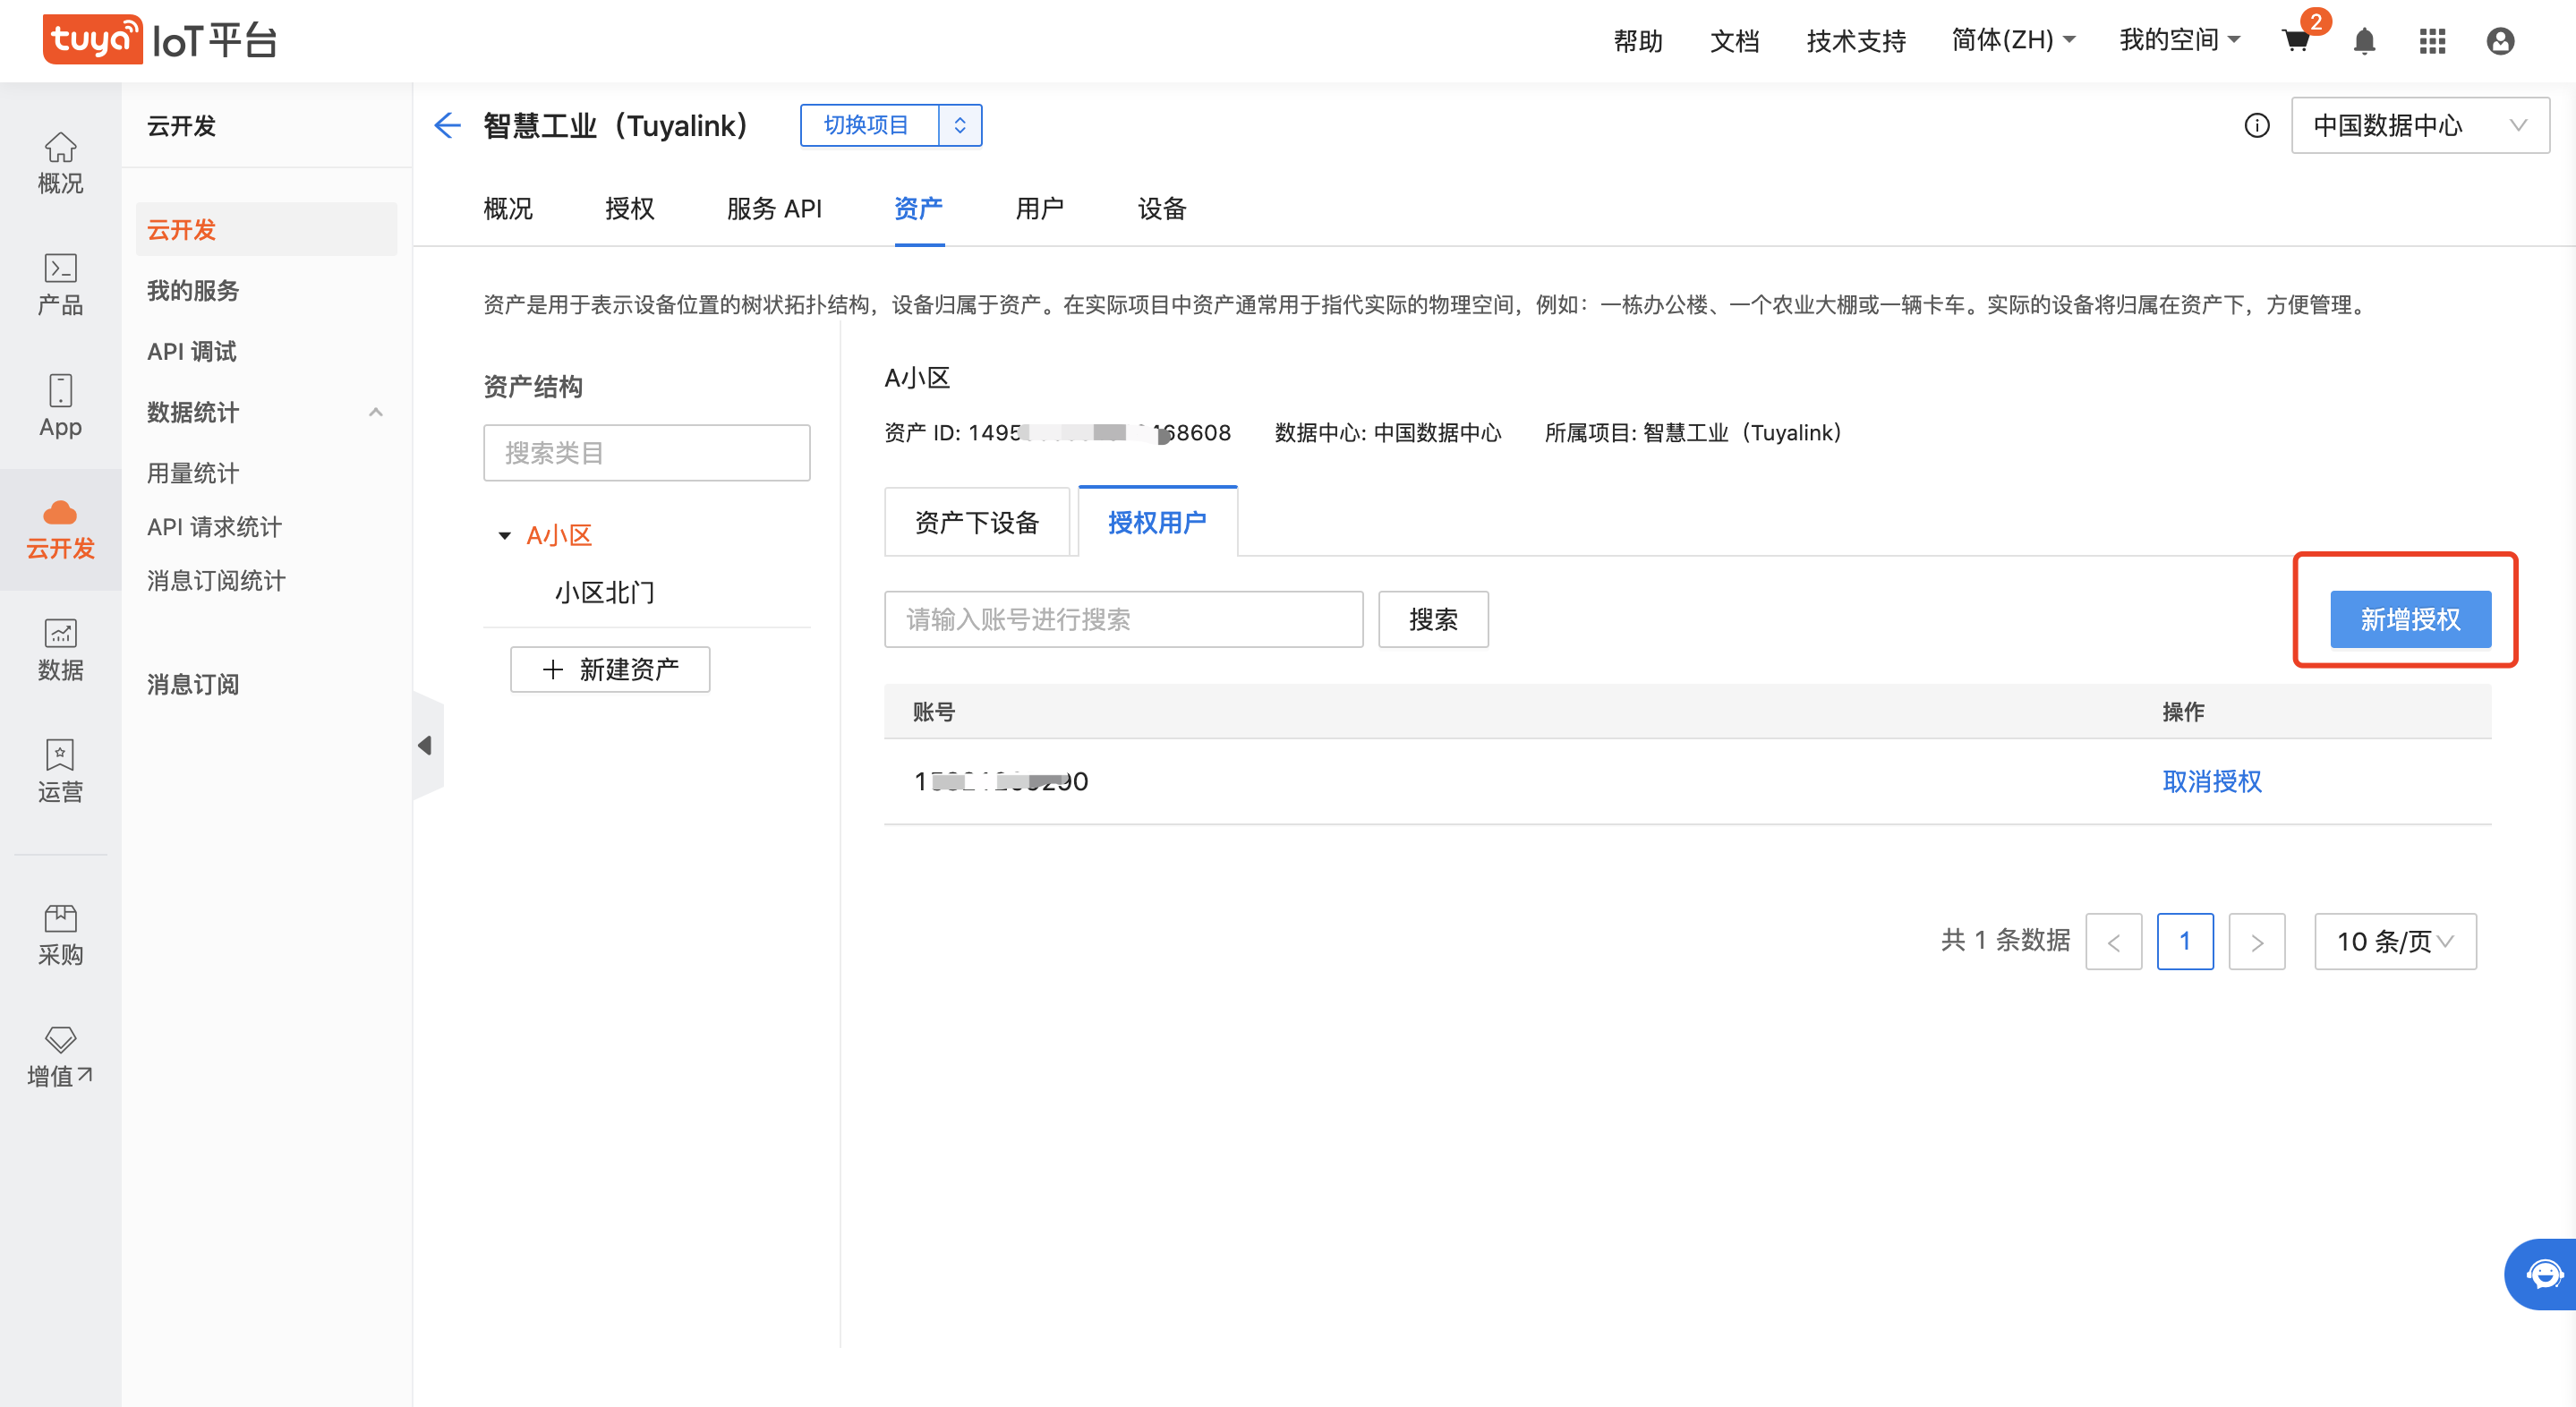Open App section in left sidebar
The image size is (2576, 1407).
[60, 406]
